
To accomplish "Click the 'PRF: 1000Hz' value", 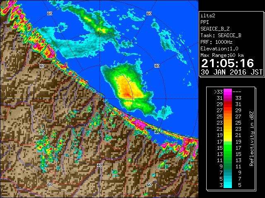I will pyautogui.click(x=217, y=42).
